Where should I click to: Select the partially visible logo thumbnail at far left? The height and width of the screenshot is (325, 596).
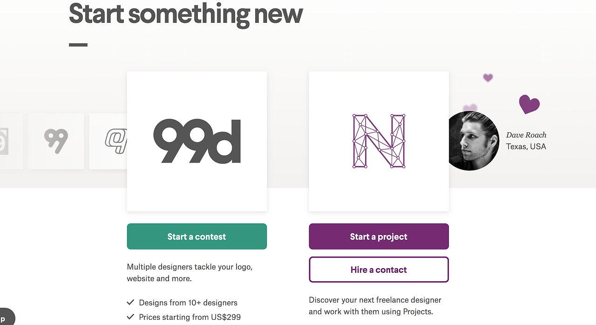[11, 141]
